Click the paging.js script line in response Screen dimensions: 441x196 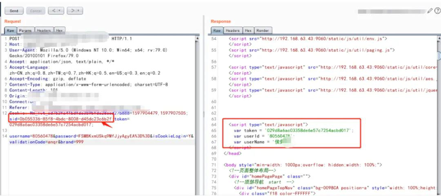pyautogui.click(x=312, y=50)
